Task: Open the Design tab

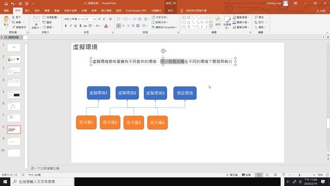Action: (37, 10)
